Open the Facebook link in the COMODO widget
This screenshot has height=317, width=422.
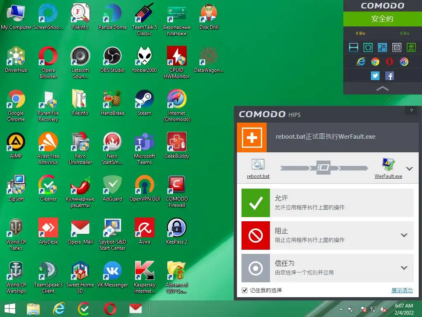pos(389,76)
